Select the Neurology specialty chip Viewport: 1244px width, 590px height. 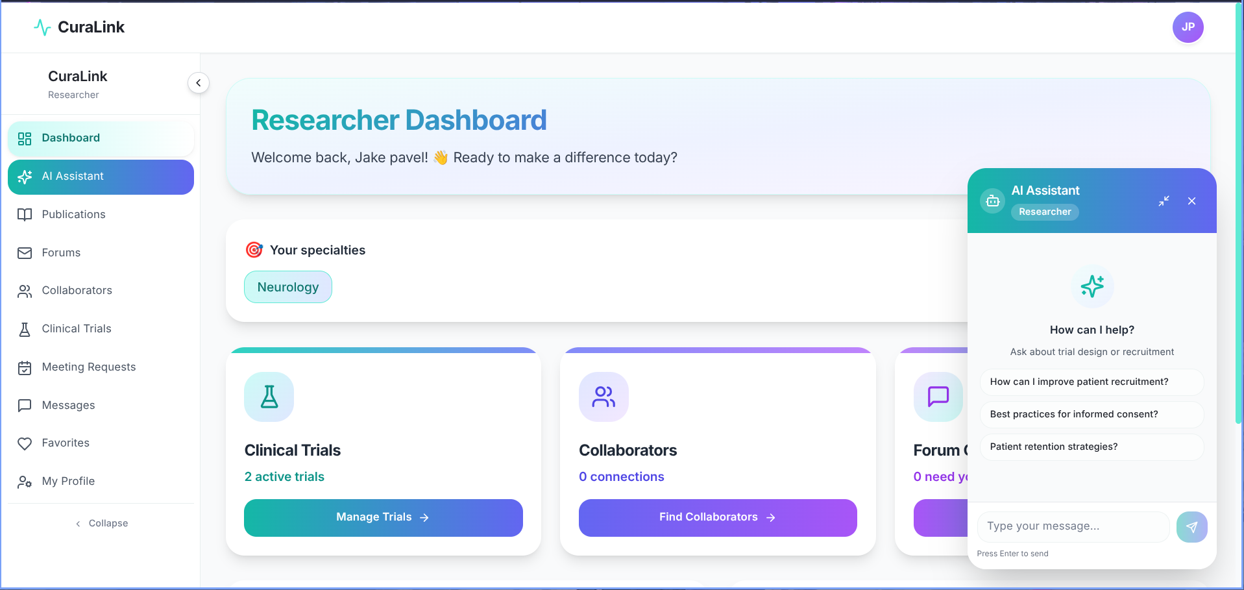click(288, 287)
